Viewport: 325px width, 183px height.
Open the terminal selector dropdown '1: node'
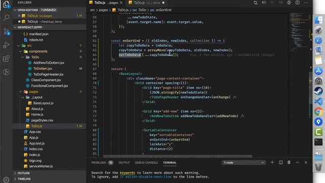(244, 163)
